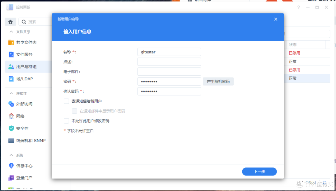The width and height of the screenshot is (336, 191).
Task: Open the Control Panel home icon
Action: [x=10, y=22]
